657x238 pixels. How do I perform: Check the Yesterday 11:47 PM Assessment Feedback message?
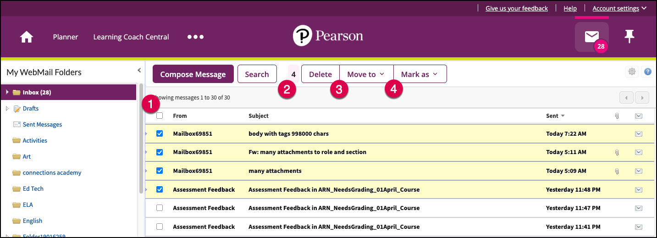[160, 208]
